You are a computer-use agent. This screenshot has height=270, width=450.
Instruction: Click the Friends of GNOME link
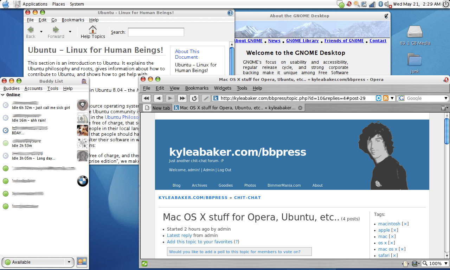coord(344,41)
